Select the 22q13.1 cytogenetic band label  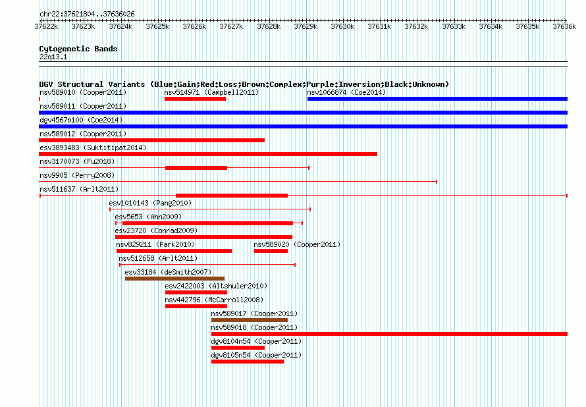53,57
